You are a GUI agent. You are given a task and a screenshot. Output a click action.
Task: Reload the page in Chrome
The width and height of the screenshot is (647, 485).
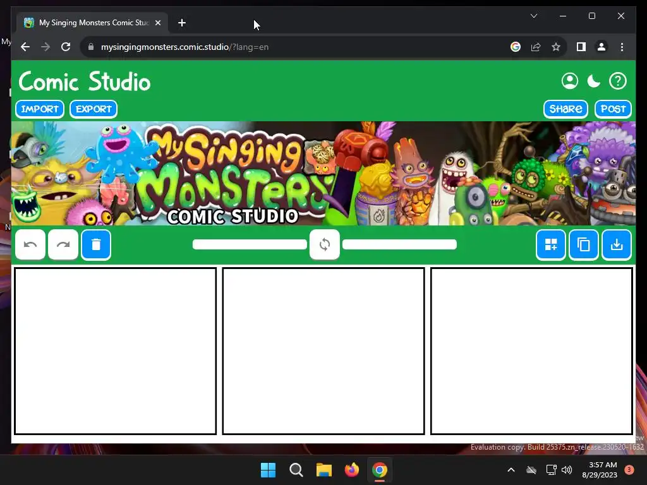point(66,47)
